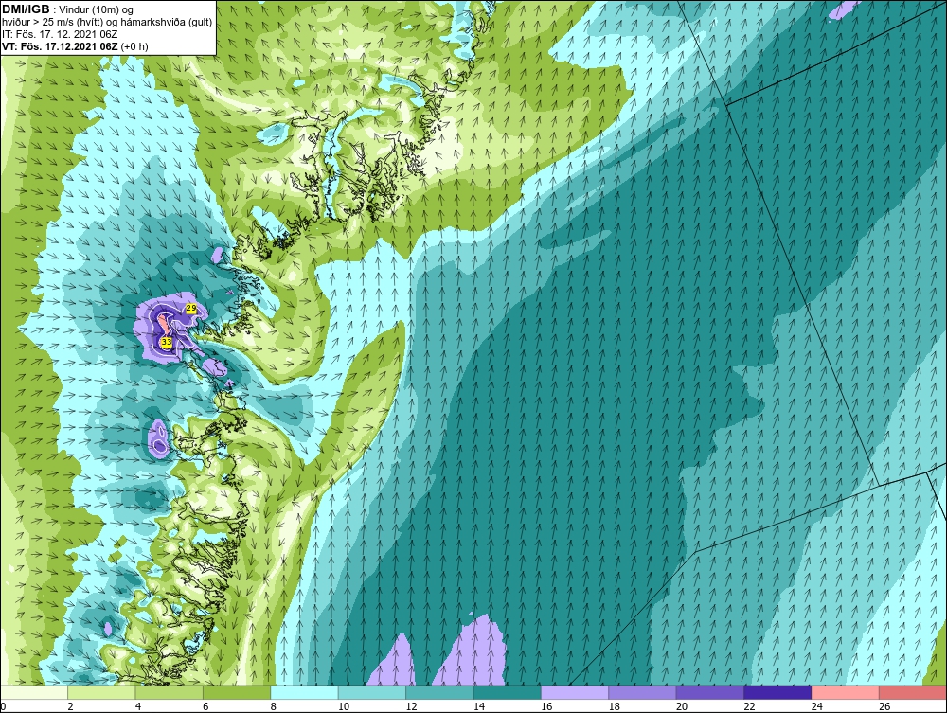Select the 10–12 m/s cyan swatch
The height and width of the screenshot is (713, 947).
pos(372,692)
